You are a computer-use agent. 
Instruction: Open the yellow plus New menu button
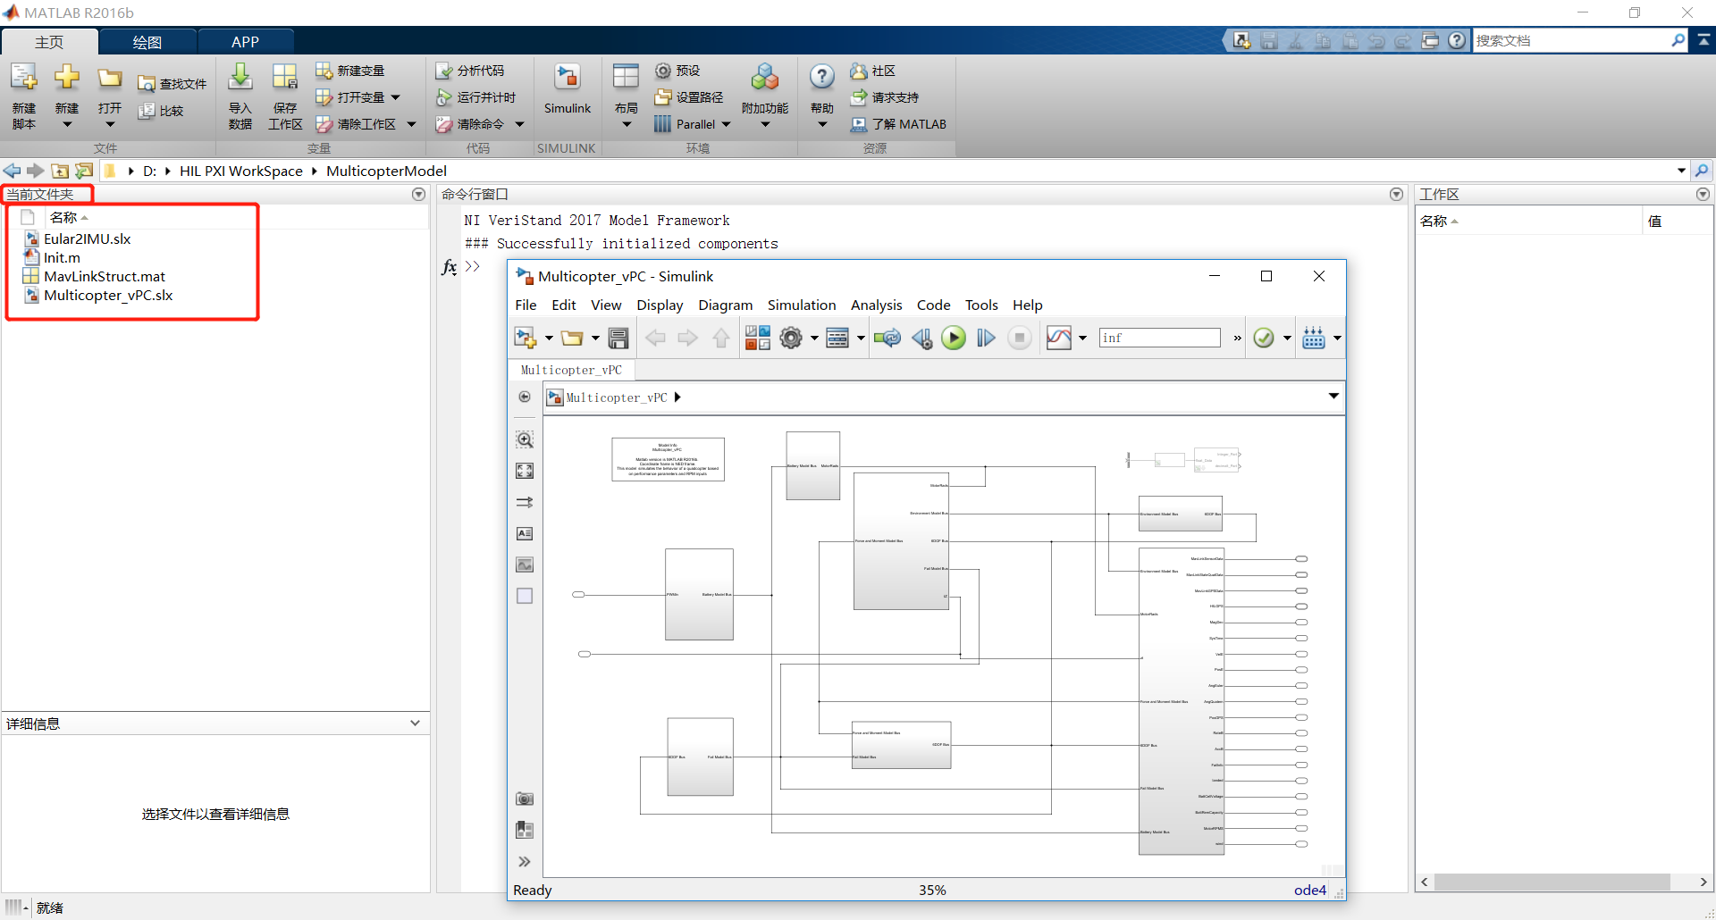(x=67, y=79)
